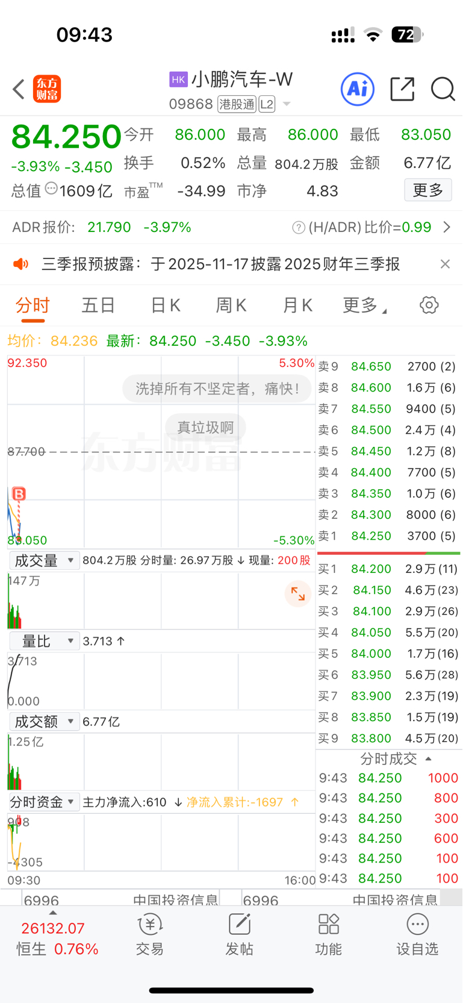
Task: Expand chart with orange fullscreen icon
Action: pyautogui.click(x=297, y=594)
